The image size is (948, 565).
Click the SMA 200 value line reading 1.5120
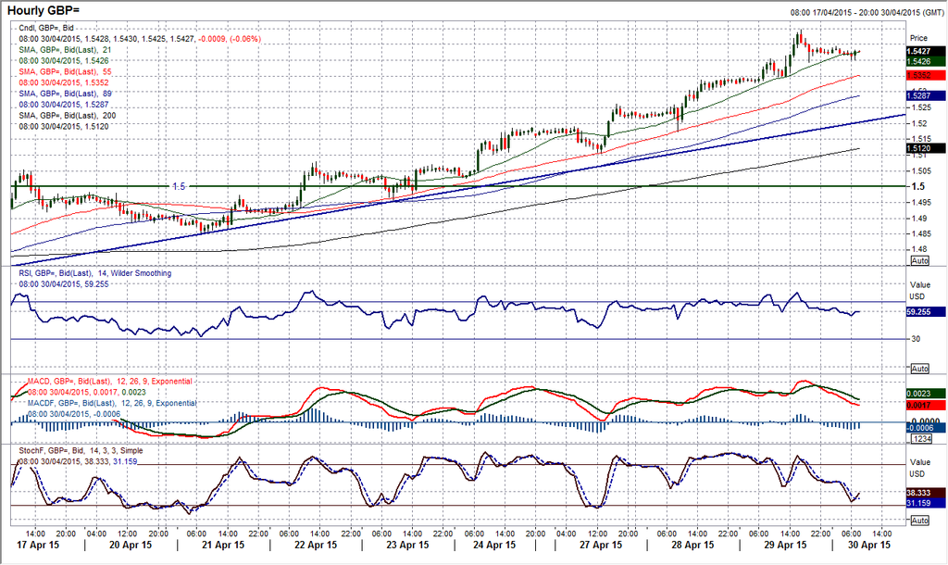tap(64, 126)
